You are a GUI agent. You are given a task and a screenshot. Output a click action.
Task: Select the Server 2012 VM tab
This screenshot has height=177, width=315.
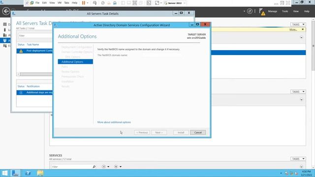[173, 3]
